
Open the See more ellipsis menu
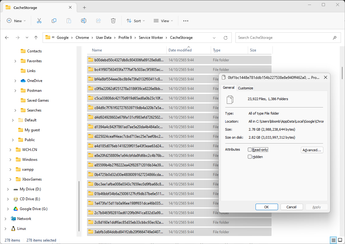pyautogui.click(x=185, y=21)
